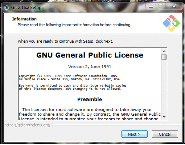The height and width of the screenshot is (145, 185).
Task: Click the "Version 2, June 1991" text
Action: [90, 67]
